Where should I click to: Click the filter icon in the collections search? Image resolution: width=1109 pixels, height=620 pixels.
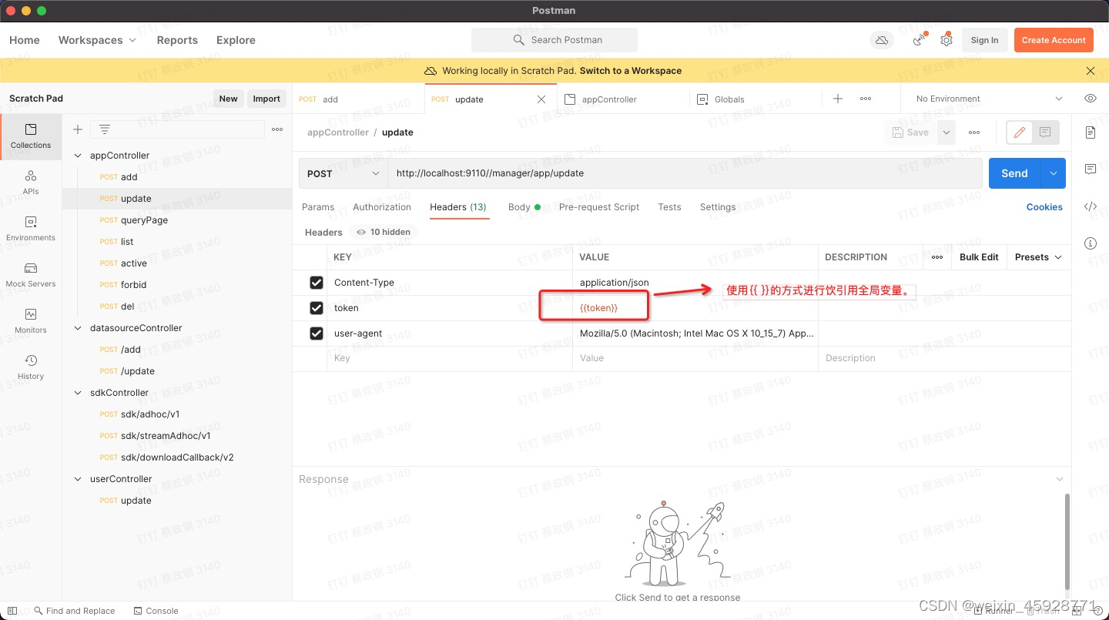105,129
